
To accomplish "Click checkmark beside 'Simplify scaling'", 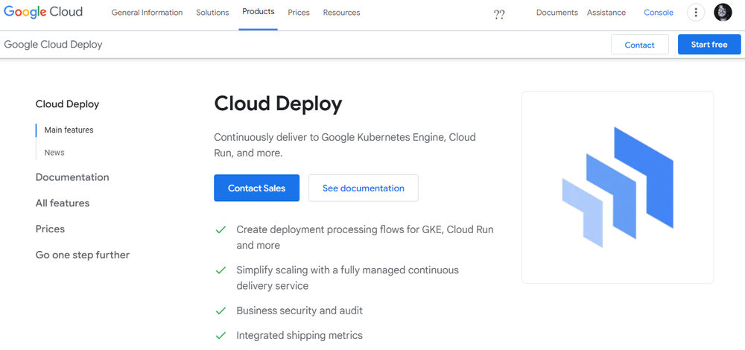I will coord(221,271).
